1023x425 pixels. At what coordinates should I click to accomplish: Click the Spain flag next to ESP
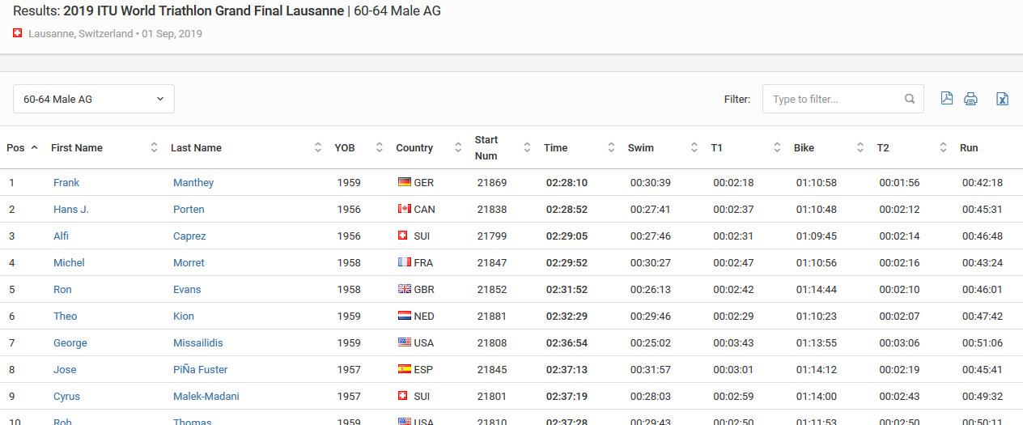(x=404, y=369)
